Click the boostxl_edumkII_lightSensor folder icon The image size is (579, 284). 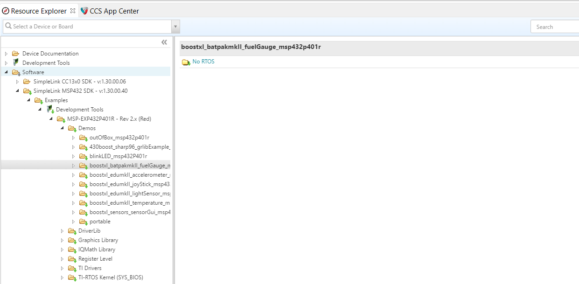pos(83,194)
